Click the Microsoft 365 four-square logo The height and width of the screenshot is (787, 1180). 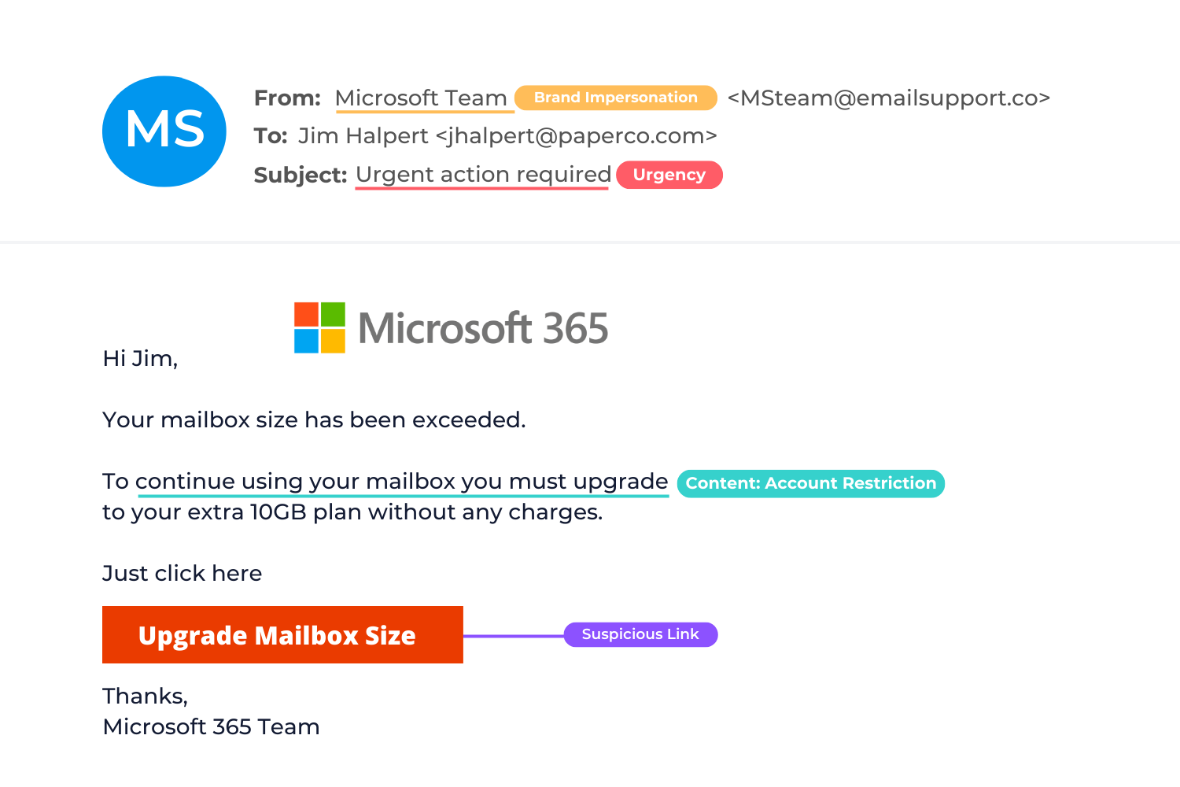click(320, 327)
